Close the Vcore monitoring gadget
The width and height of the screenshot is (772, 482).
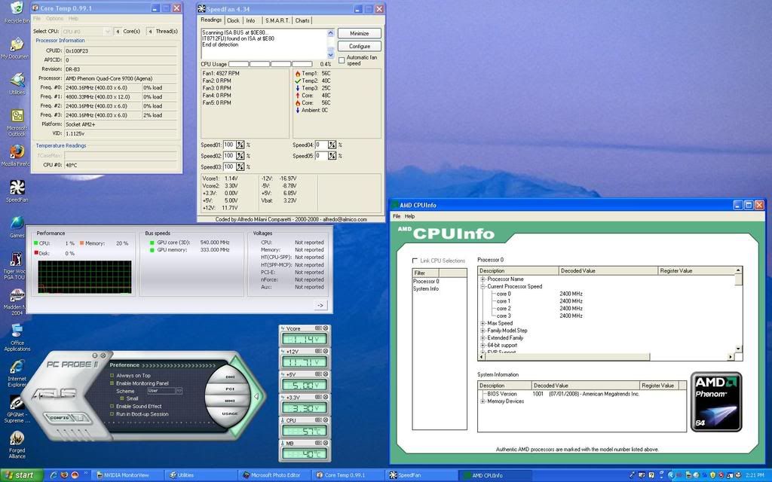326,328
